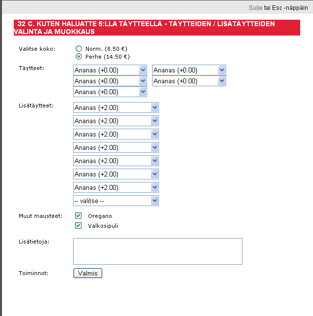This screenshot has width=313, height=316.
Task: Open the sixth Lisätäytteet dropdown
Action: [116, 174]
